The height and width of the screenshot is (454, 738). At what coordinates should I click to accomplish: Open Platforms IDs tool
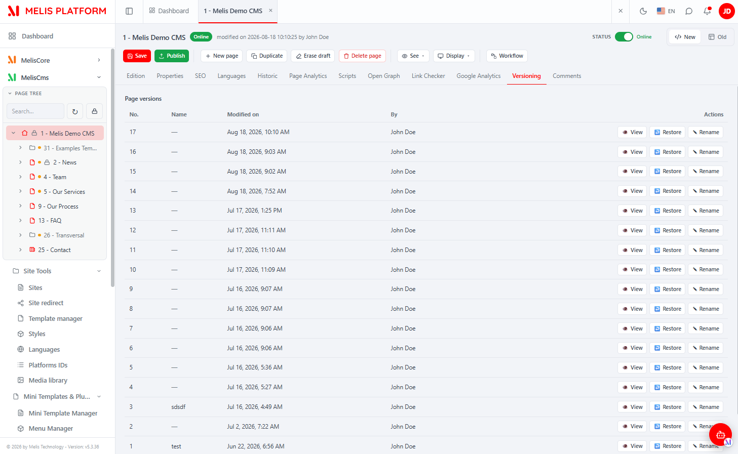pos(48,365)
